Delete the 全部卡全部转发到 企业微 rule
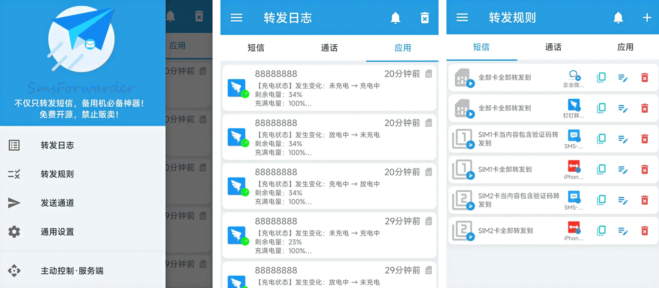659x288 pixels. tap(645, 78)
